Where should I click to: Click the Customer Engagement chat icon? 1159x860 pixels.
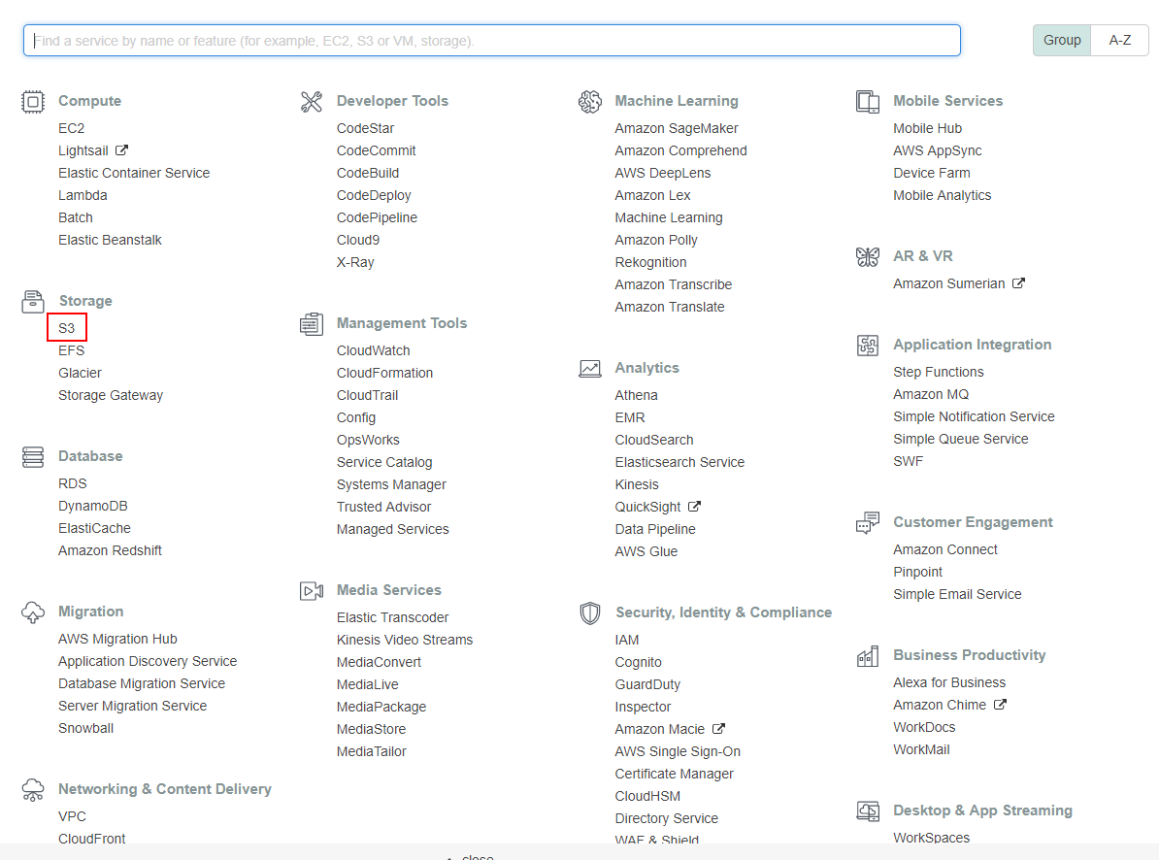pyautogui.click(x=868, y=522)
